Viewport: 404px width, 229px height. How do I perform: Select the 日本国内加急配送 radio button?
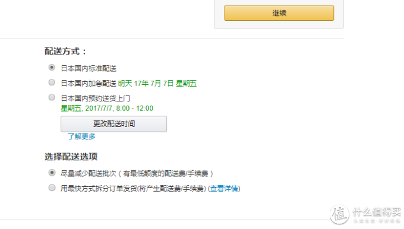(x=52, y=82)
